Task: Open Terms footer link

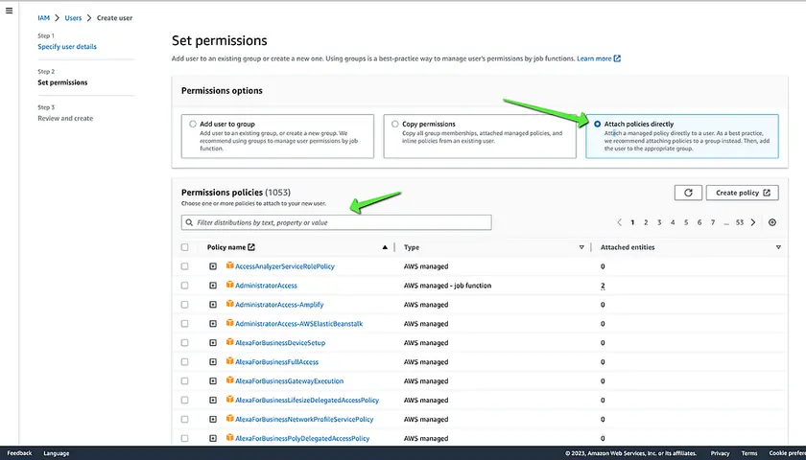Action: [749, 453]
